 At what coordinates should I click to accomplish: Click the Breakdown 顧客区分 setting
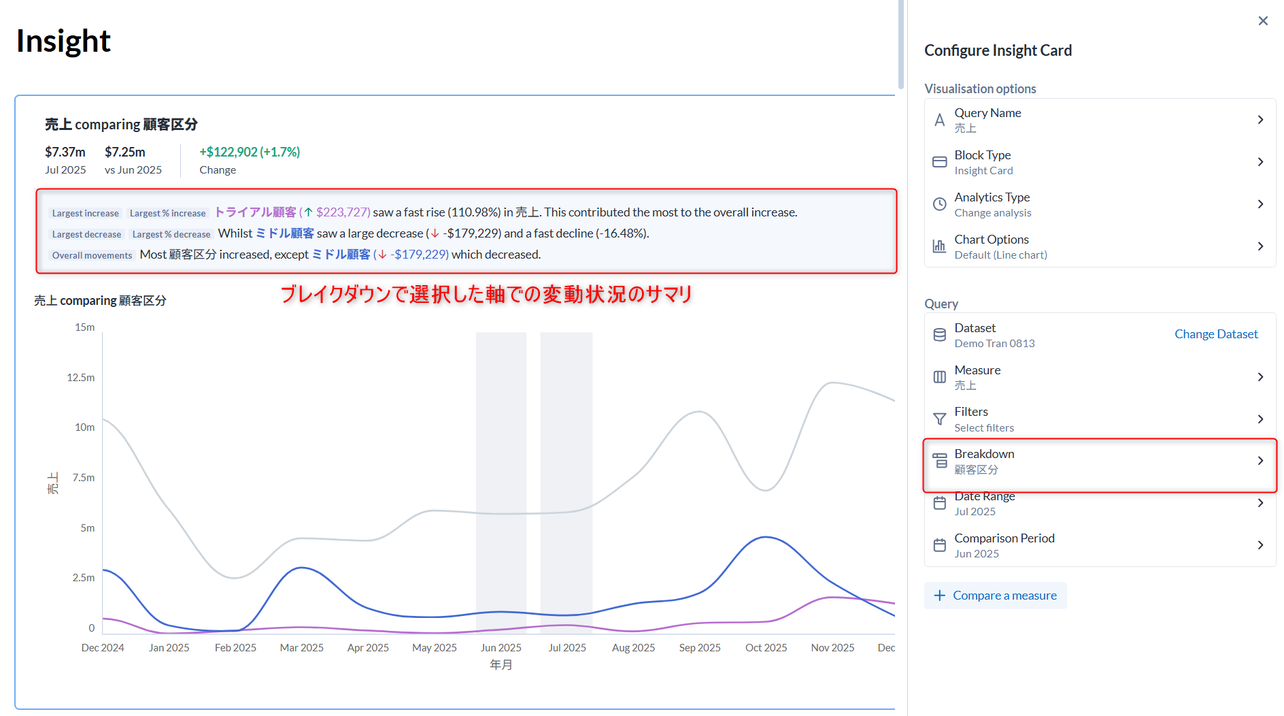coord(1100,461)
